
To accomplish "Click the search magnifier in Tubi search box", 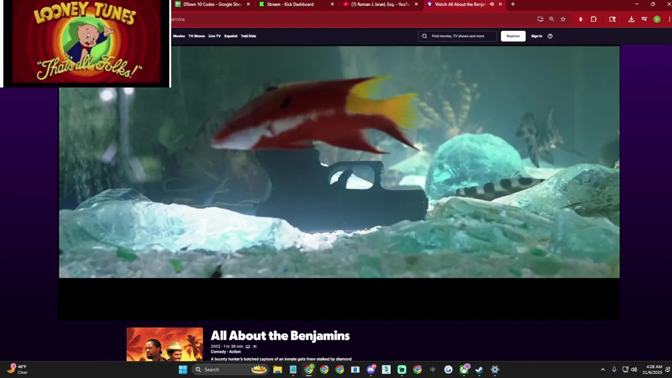I will coord(425,36).
